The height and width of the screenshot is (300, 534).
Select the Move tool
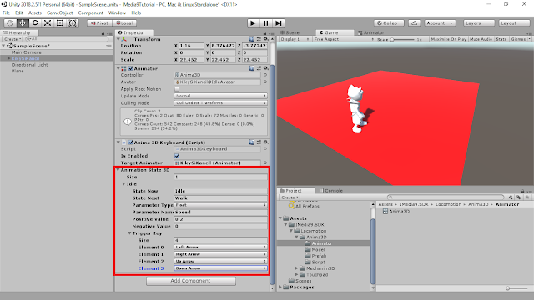[23, 22]
